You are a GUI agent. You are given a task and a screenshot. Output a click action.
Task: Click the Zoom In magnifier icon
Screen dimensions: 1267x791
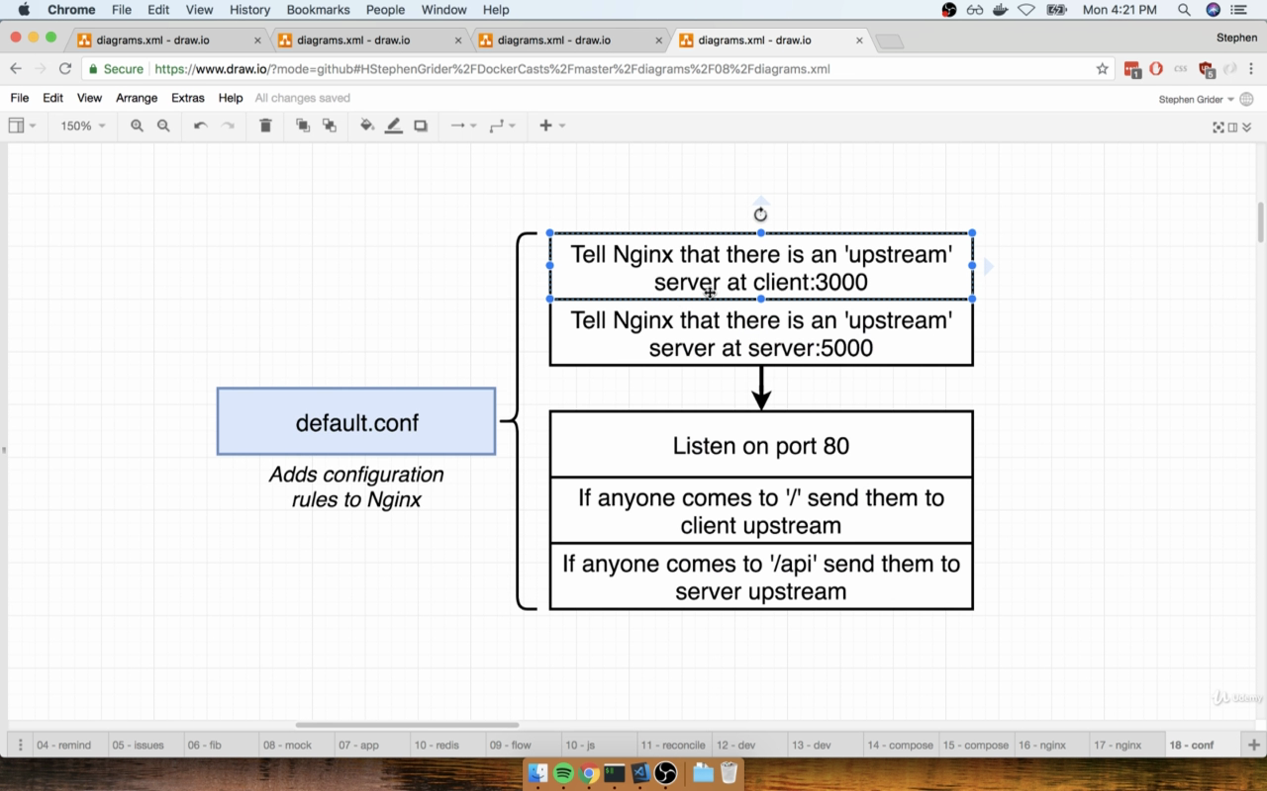tap(137, 126)
